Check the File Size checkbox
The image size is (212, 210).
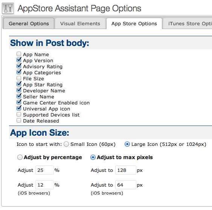point(19,78)
